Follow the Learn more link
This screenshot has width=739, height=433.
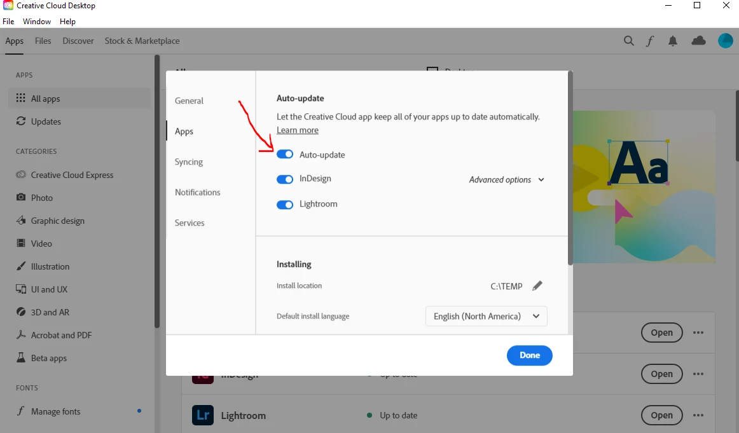point(298,130)
